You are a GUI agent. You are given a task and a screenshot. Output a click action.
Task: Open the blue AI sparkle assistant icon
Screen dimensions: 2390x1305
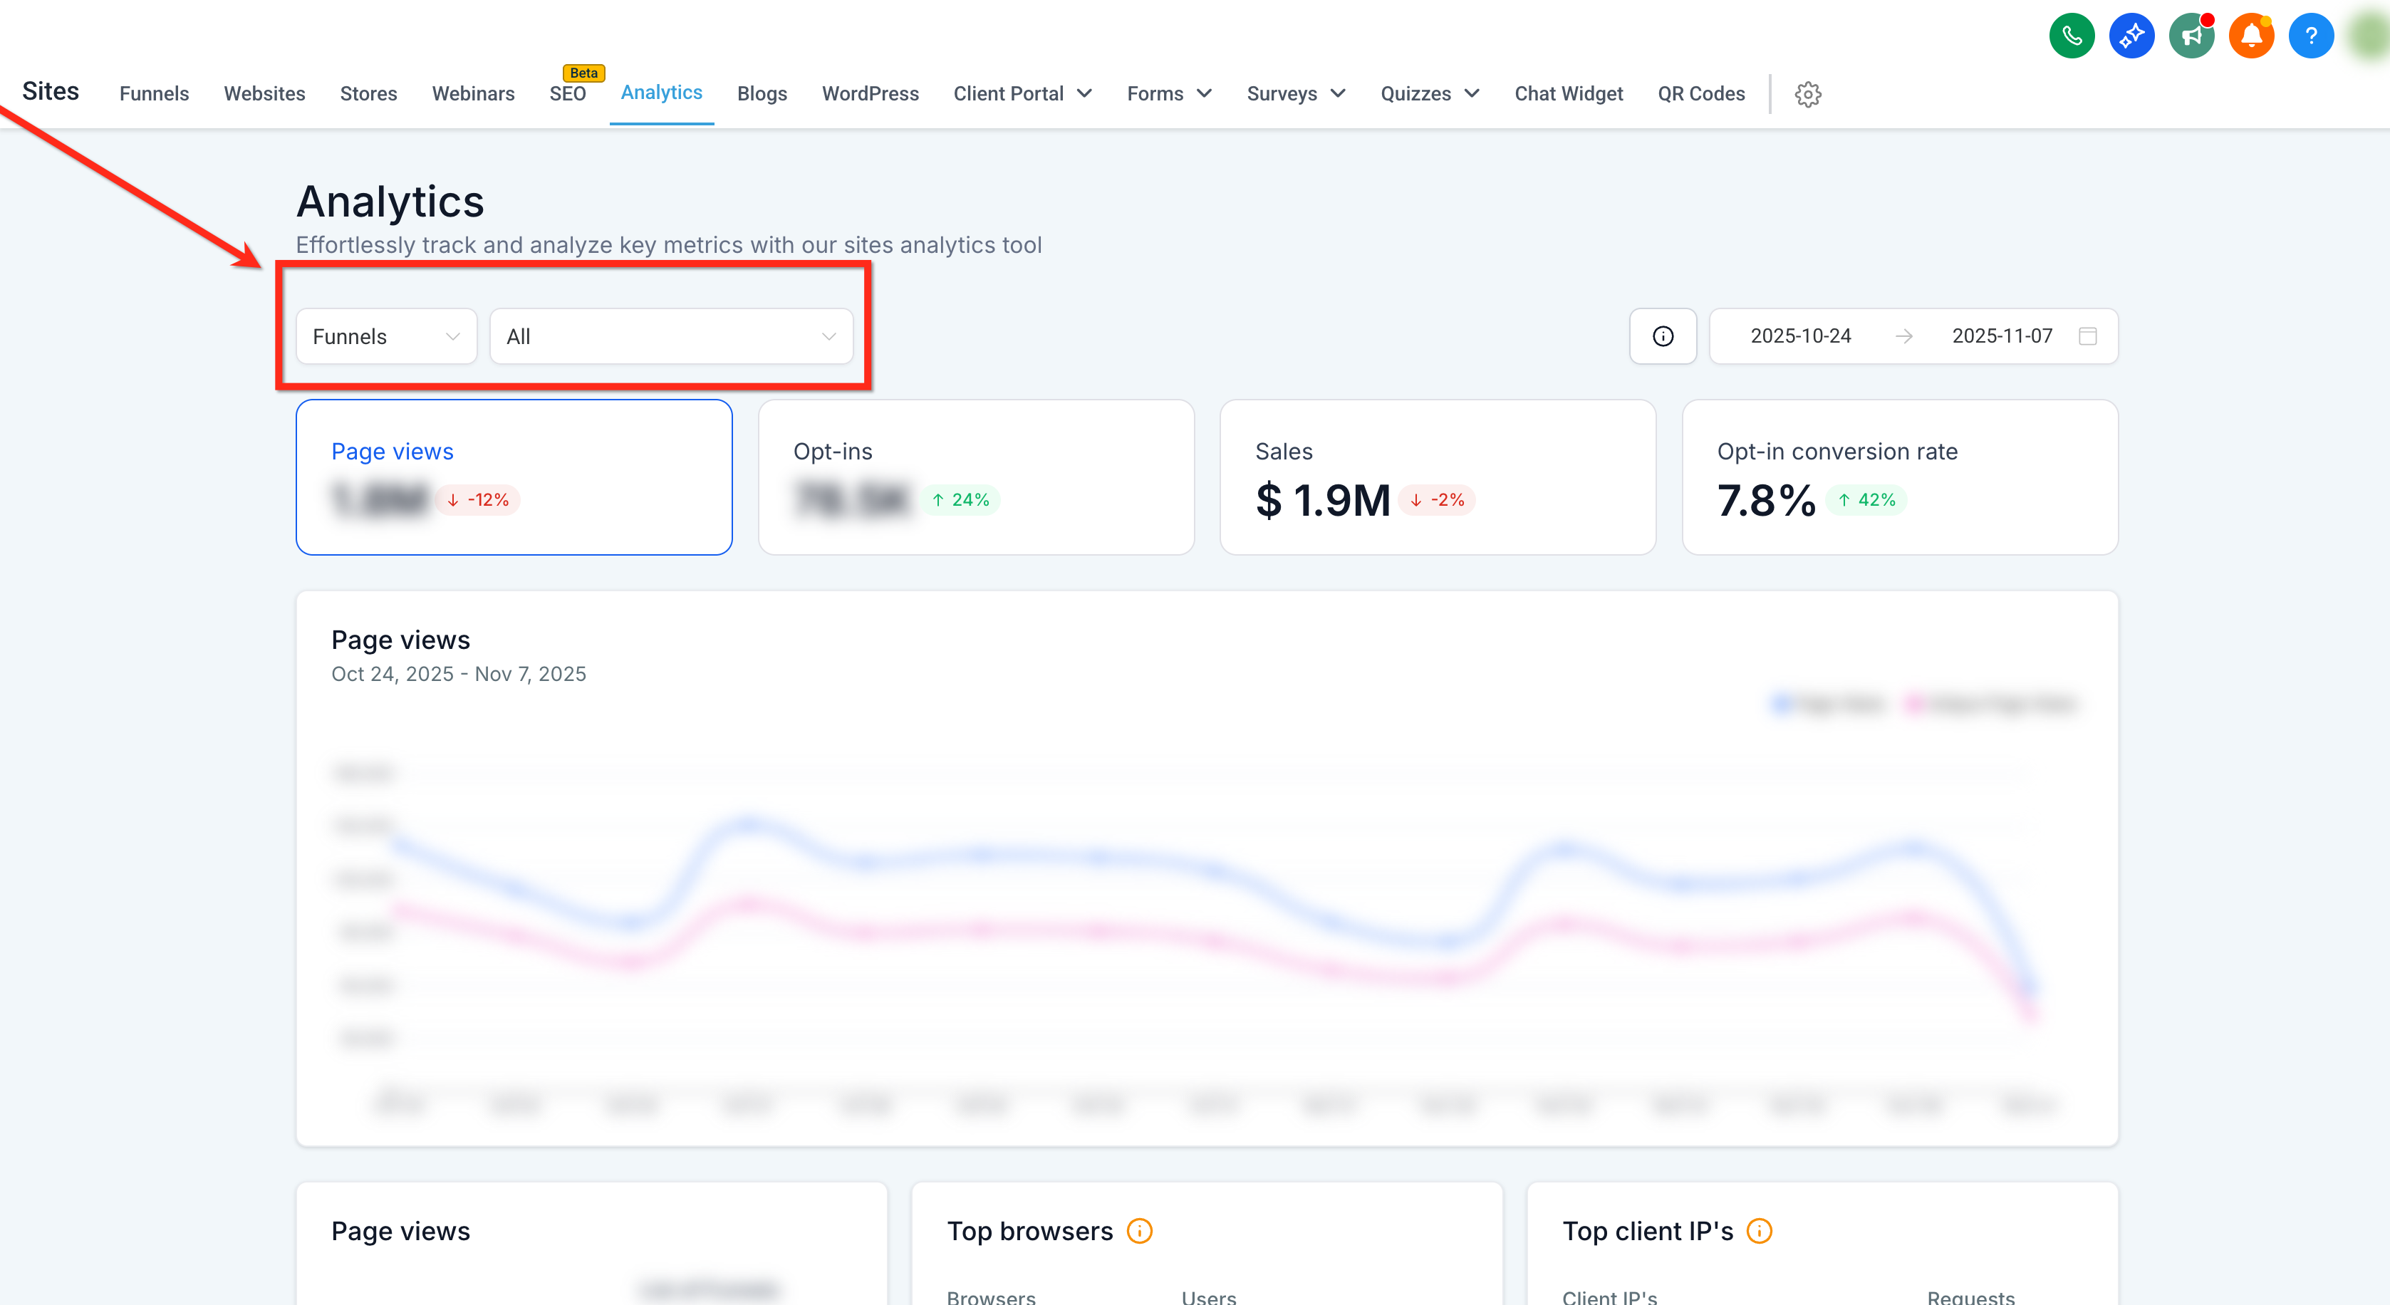[x=2131, y=36]
